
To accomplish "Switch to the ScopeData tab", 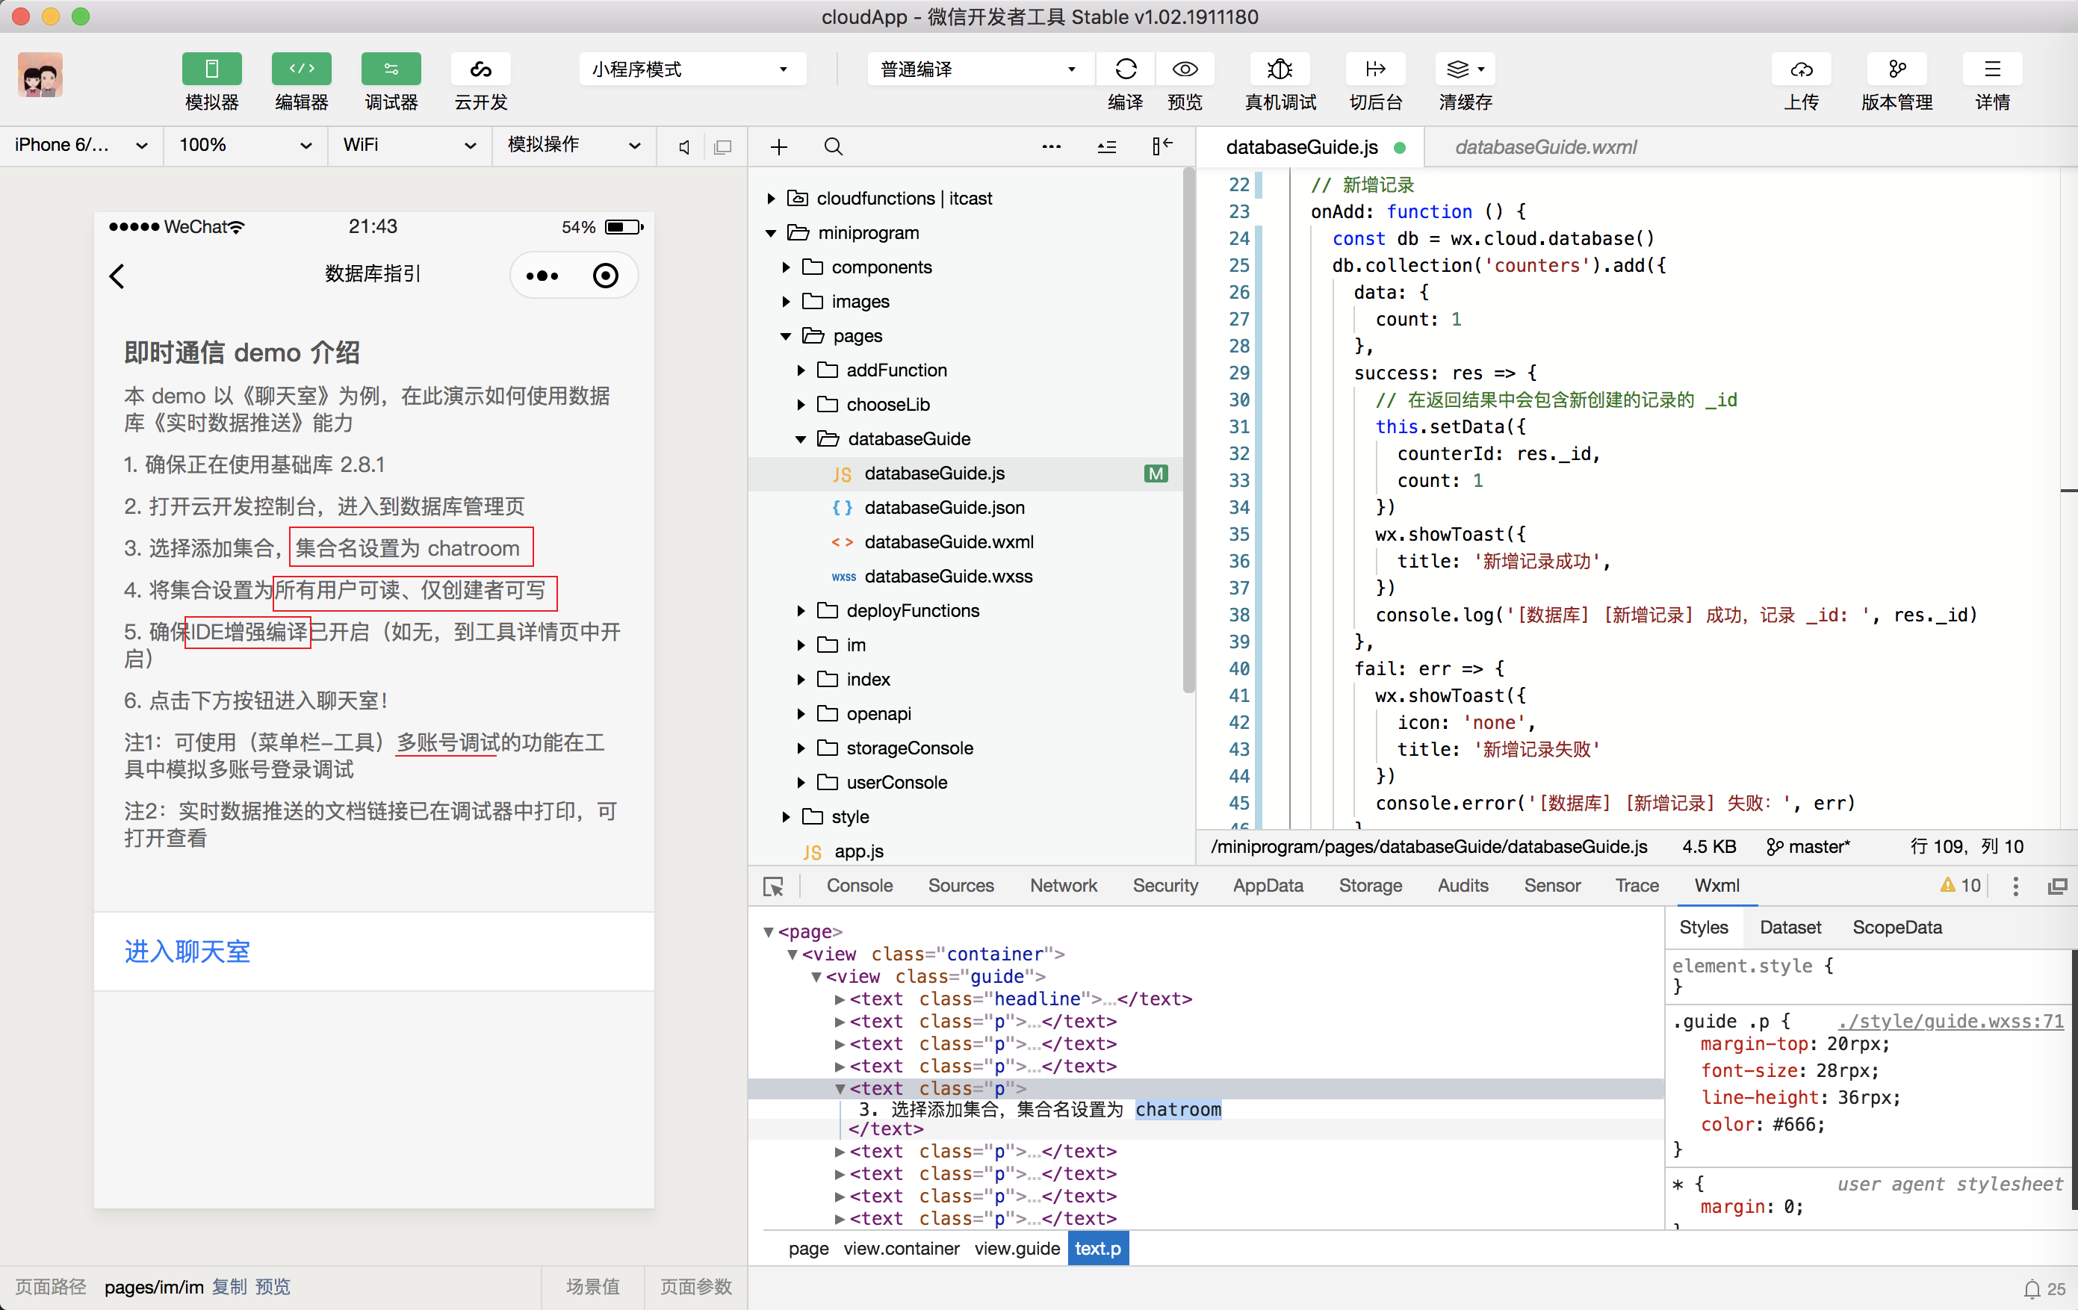I will click(1896, 927).
